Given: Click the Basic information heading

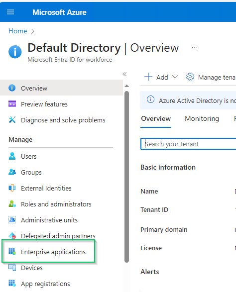Looking at the screenshot, I should [168, 167].
